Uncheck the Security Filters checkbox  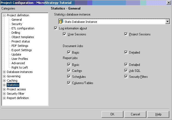pyautogui.click(x=126, y=77)
